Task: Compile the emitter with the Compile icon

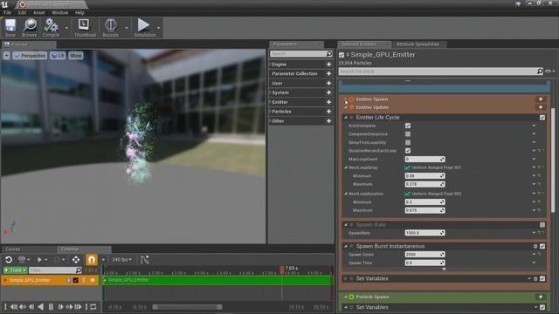Action: [51, 28]
